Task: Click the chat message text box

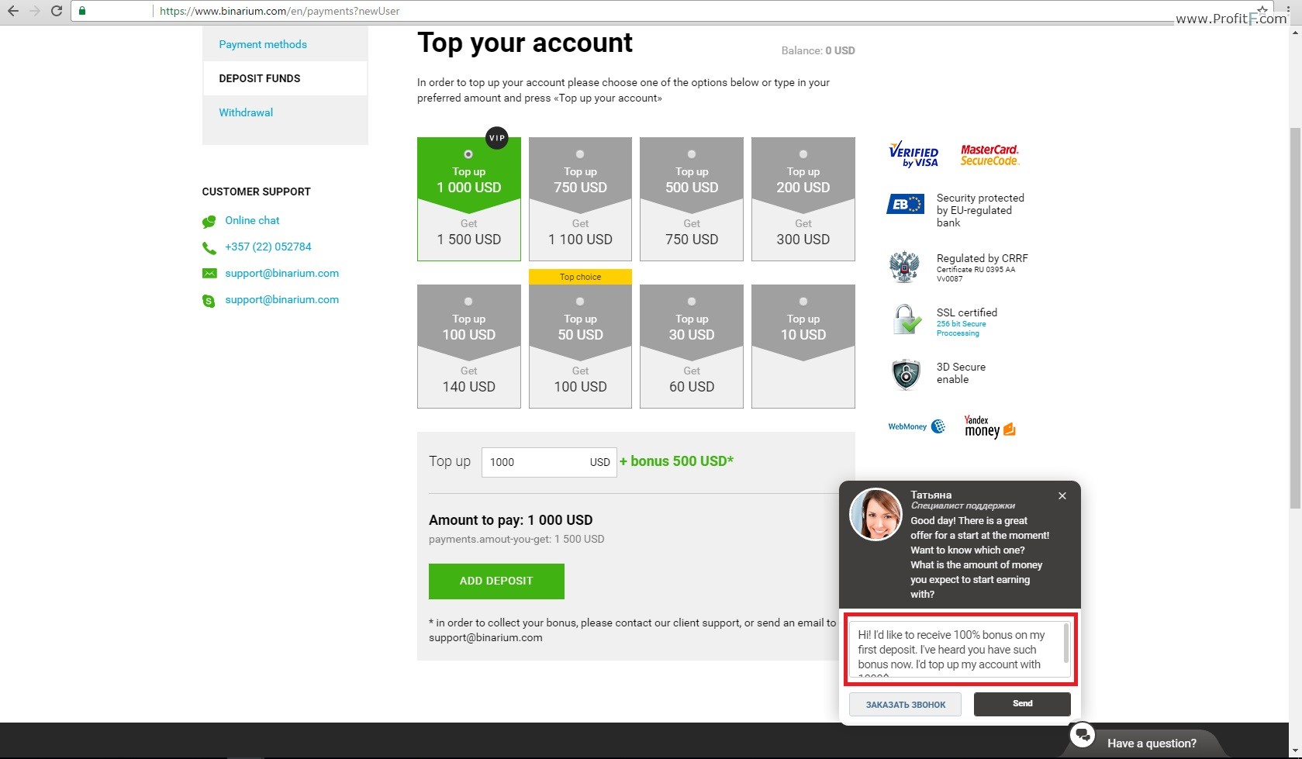Action: point(960,650)
